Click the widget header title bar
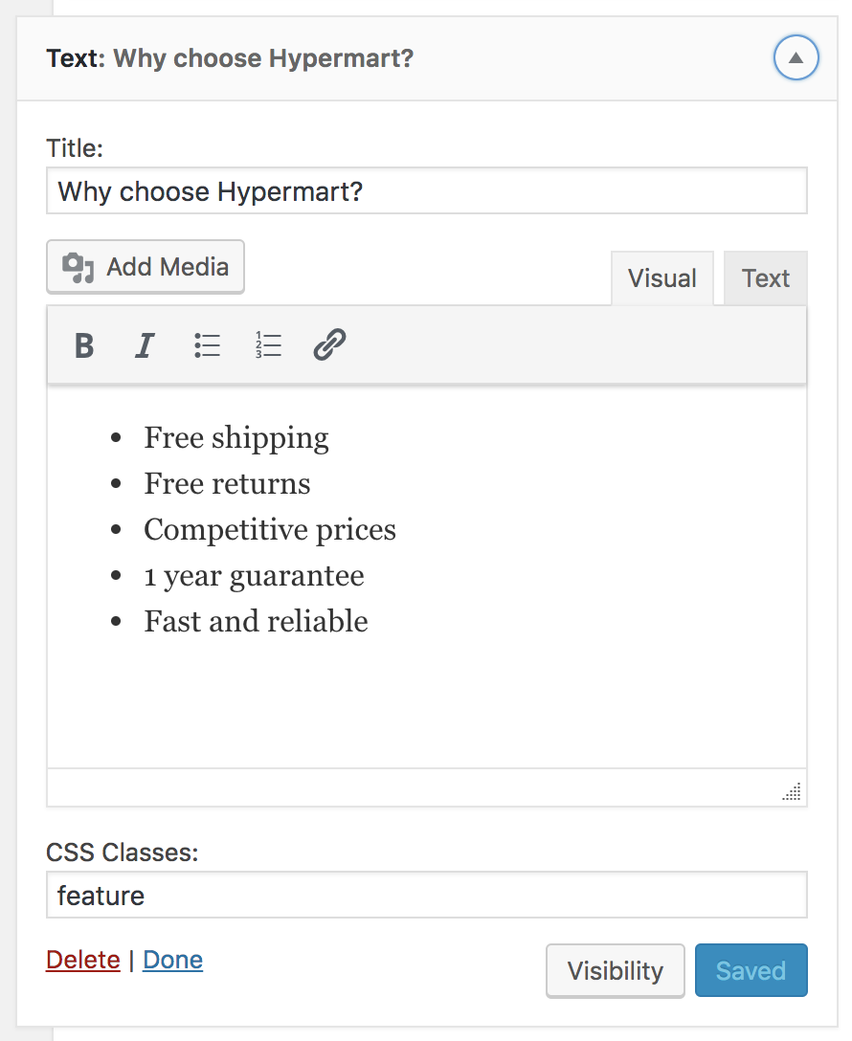The width and height of the screenshot is (852, 1041). point(426,58)
